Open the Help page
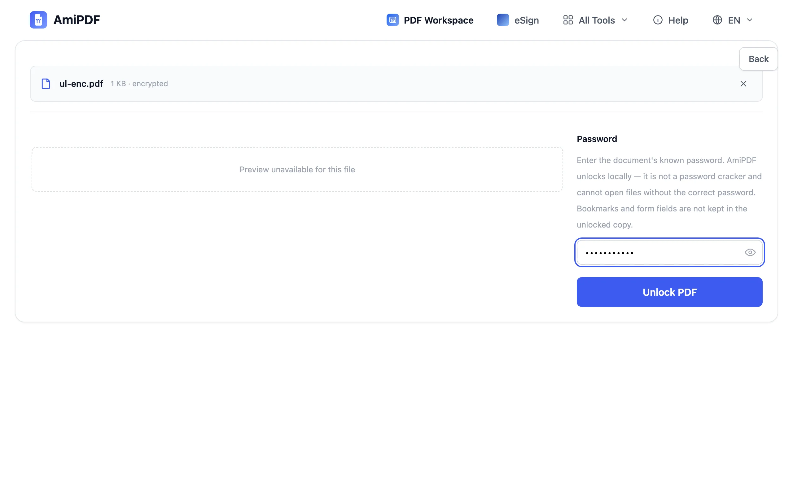793x496 pixels. [x=670, y=20]
